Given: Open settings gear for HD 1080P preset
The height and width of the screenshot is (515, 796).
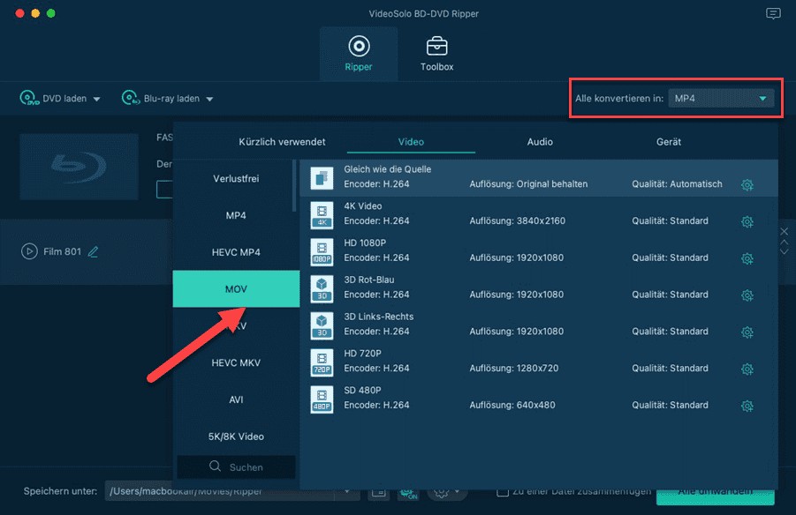Looking at the screenshot, I should click(747, 258).
